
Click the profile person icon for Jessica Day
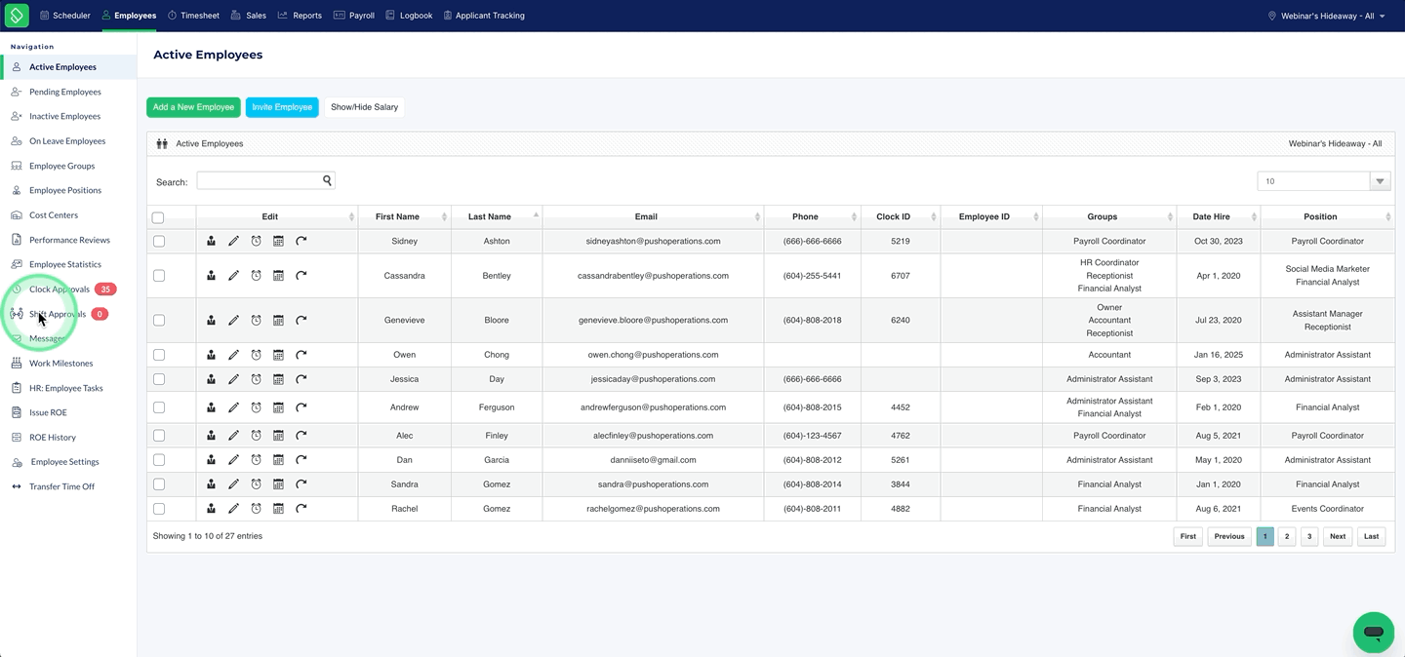211,379
